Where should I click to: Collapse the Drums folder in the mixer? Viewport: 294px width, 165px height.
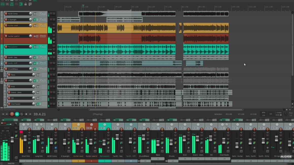167,161
